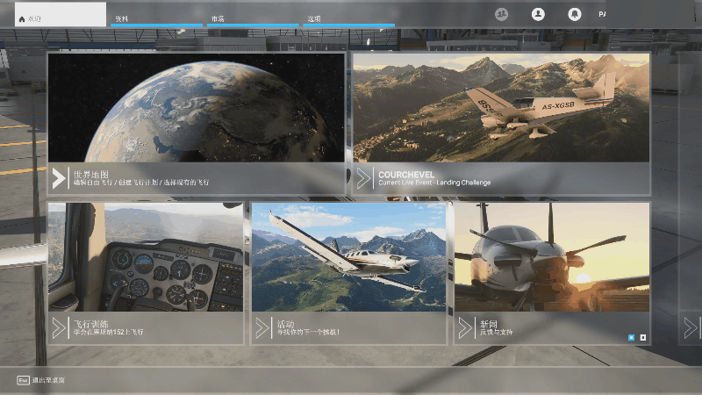The width and height of the screenshot is (702, 395).
Task: Open the 活动 aircraft-over-mountains image
Action: [x=348, y=257]
